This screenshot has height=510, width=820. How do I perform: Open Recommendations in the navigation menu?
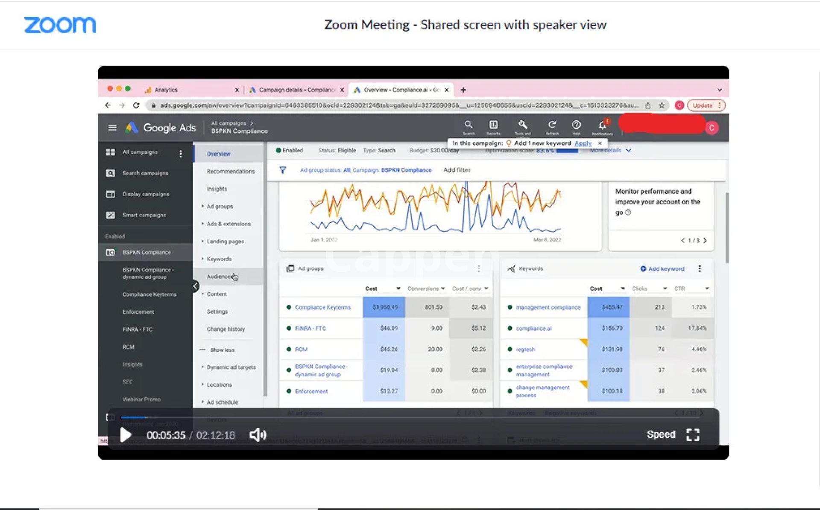coord(230,171)
